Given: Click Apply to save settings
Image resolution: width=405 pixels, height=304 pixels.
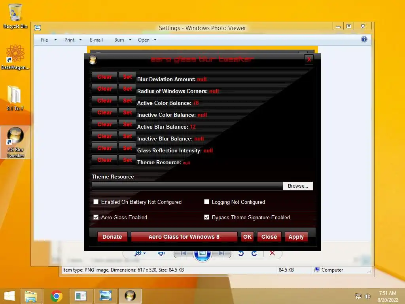Looking at the screenshot, I should 296,237.
